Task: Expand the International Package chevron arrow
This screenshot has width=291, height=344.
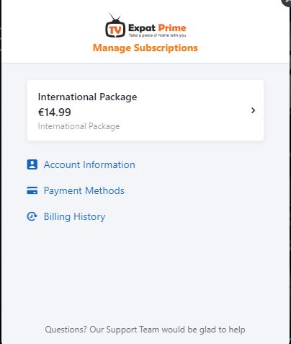Action: (253, 110)
